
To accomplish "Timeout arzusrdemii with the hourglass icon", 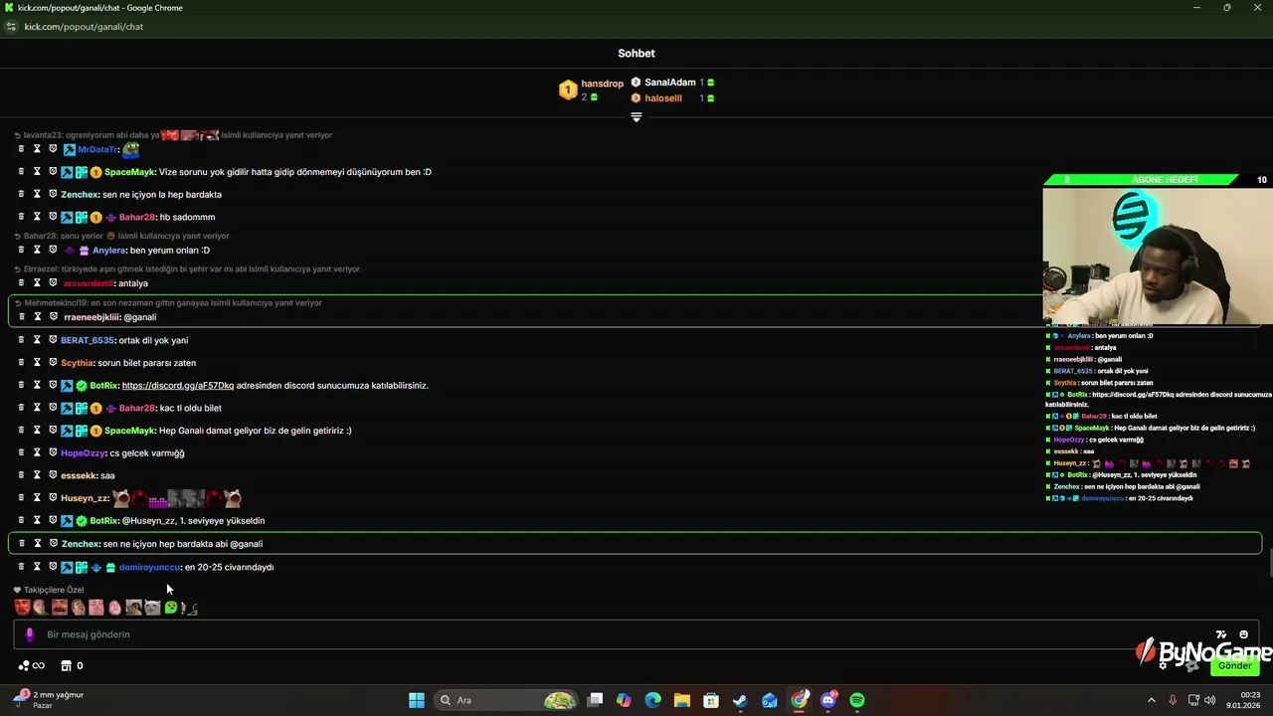I will [x=37, y=283].
